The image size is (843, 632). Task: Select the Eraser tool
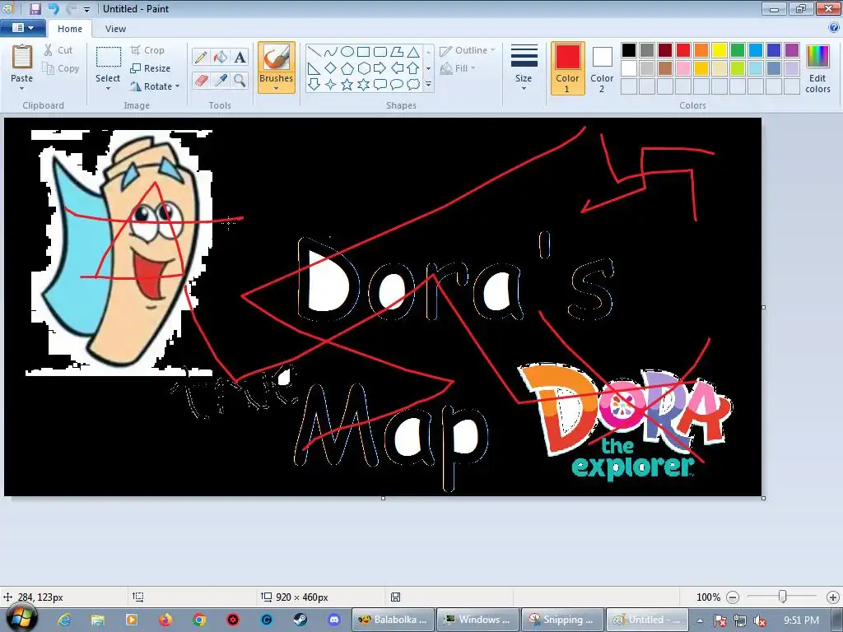[201, 81]
